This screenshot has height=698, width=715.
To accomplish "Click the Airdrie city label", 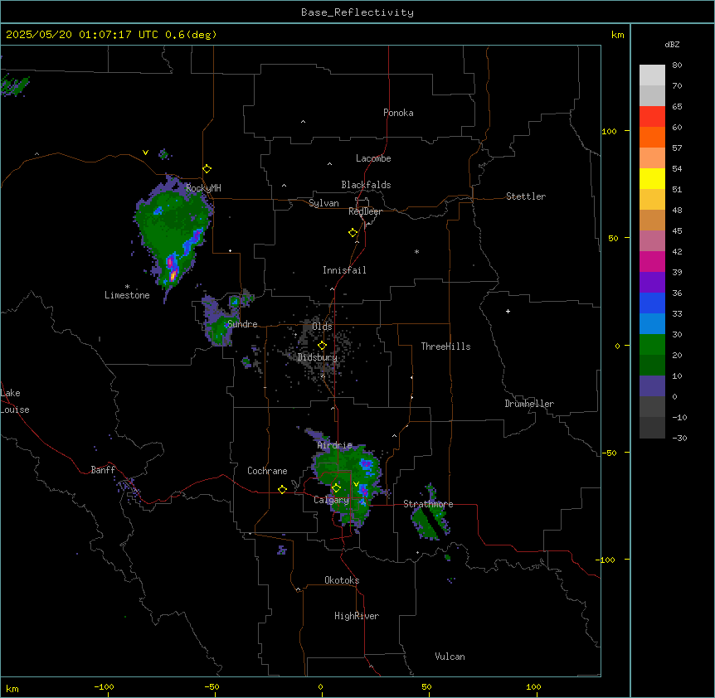I will [335, 445].
